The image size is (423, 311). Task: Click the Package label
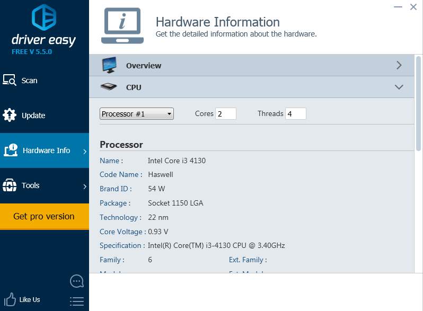point(115,203)
